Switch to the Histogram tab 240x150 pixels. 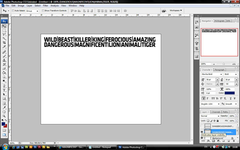(x=219, y=21)
